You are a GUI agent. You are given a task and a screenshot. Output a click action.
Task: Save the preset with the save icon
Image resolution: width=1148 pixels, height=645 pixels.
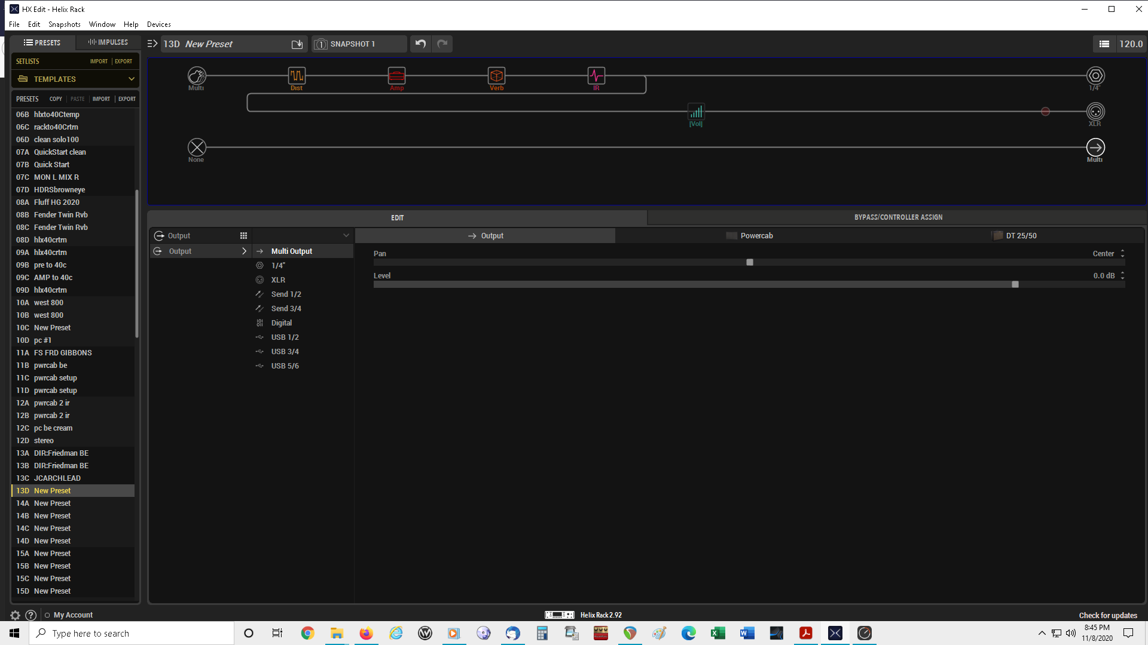[x=297, y=44]
